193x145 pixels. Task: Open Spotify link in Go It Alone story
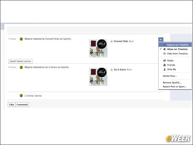(x=65, y=67)
